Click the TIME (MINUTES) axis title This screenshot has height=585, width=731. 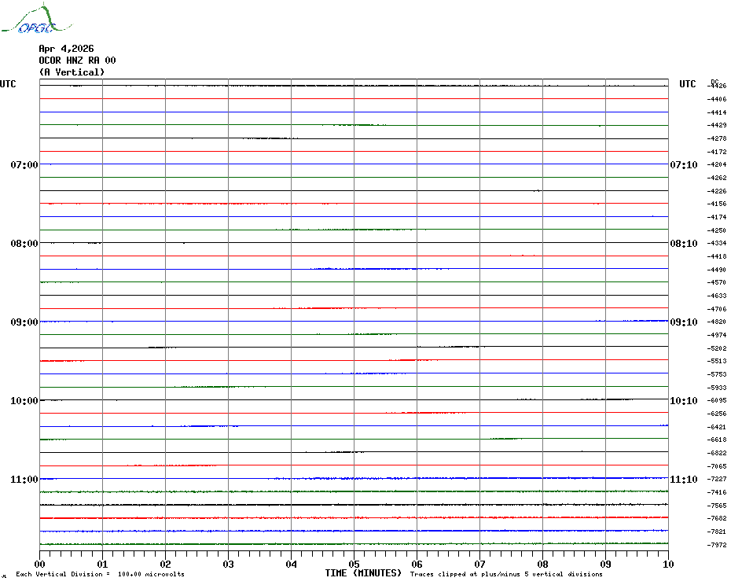pos(363,573)
